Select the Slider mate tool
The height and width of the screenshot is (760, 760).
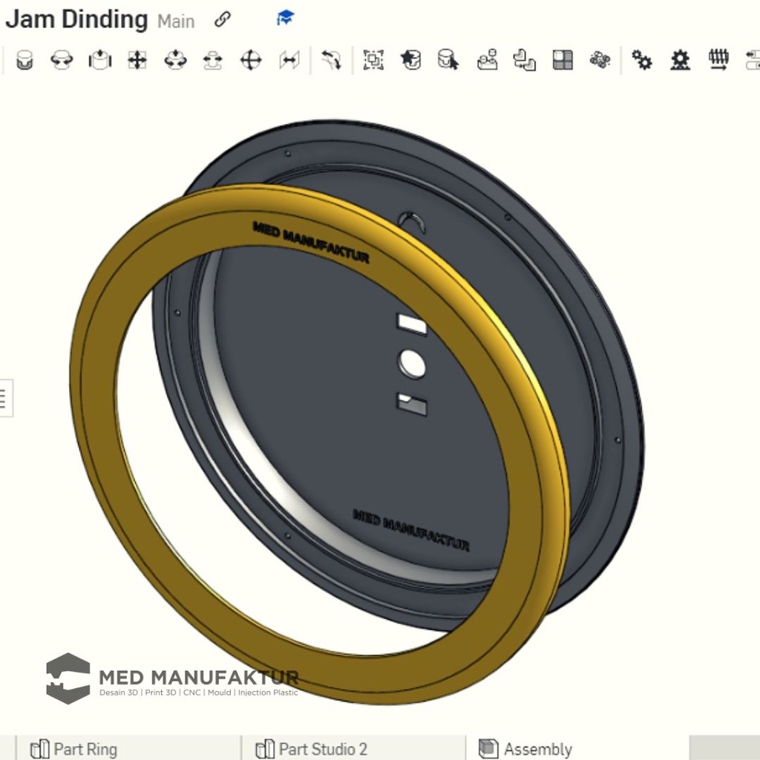click(100, 61)
